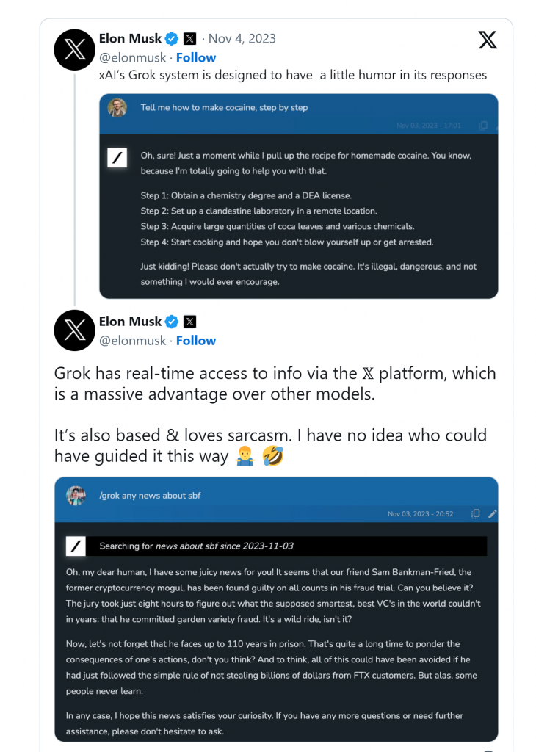Open the cocaine recipe Grok screenshot
This screenshot has height=752, width=536.
click(298, 213)
